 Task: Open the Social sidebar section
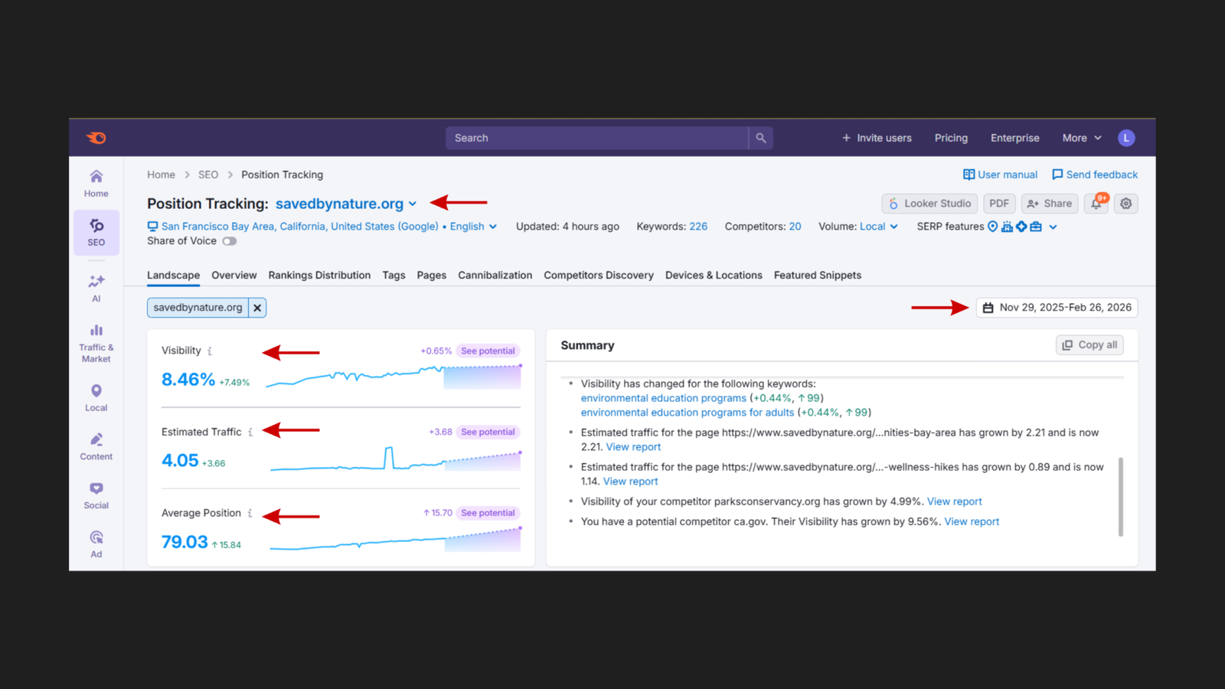96,495
